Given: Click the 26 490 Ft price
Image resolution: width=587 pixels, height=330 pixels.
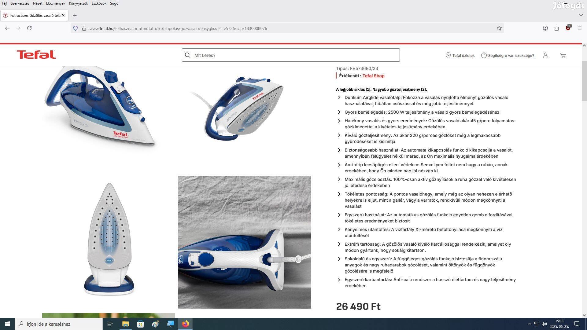Looking at the screenshot, I should tap(358, 306).
